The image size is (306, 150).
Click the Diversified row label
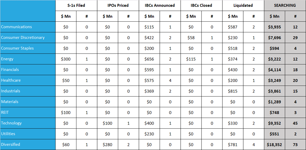click(11, 144)
